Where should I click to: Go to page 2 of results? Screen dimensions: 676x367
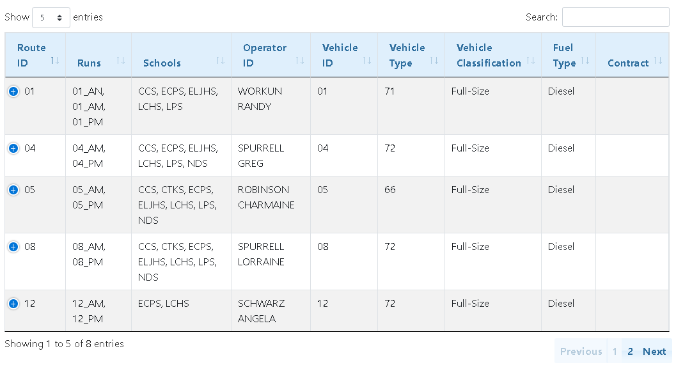630,351
